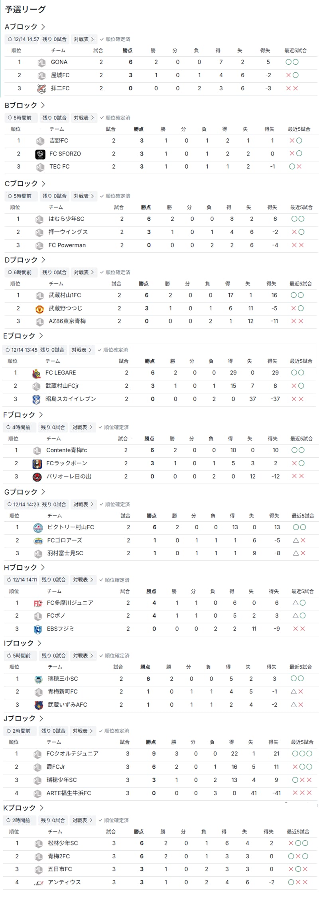Click the ビクトリー村山FC team logo
The image size is (319, 897).
pyautogui.click(x=38, y=528)
